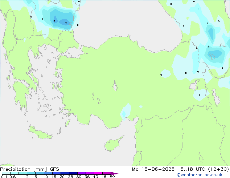Select the '40' legend scale label
Screen dimensions: 230x178
point(95,177)
